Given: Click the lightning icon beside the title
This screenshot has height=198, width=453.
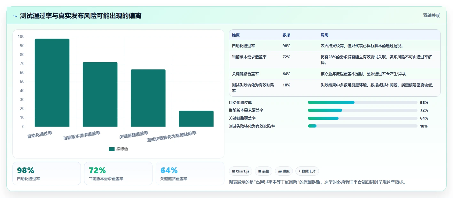Looking at the screenshot, I should [15, 16].
